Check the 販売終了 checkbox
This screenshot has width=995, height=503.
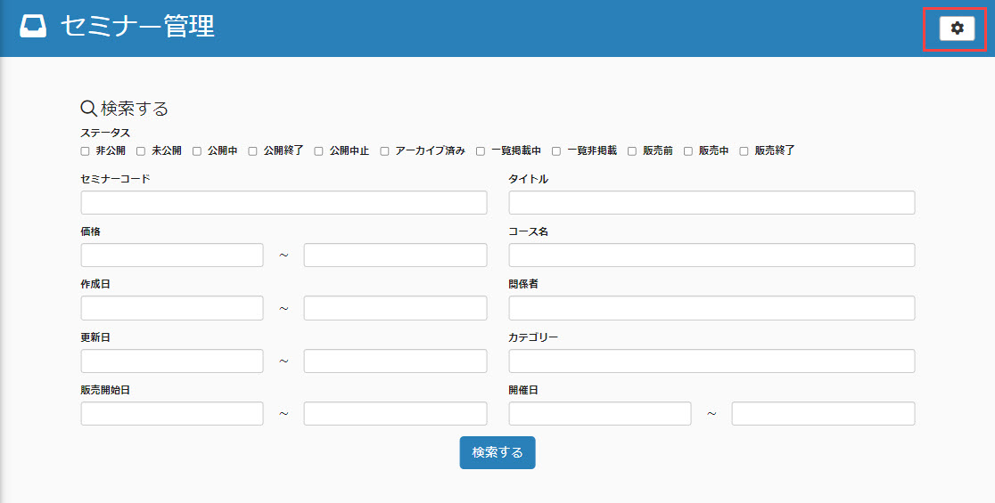(744, 151)
